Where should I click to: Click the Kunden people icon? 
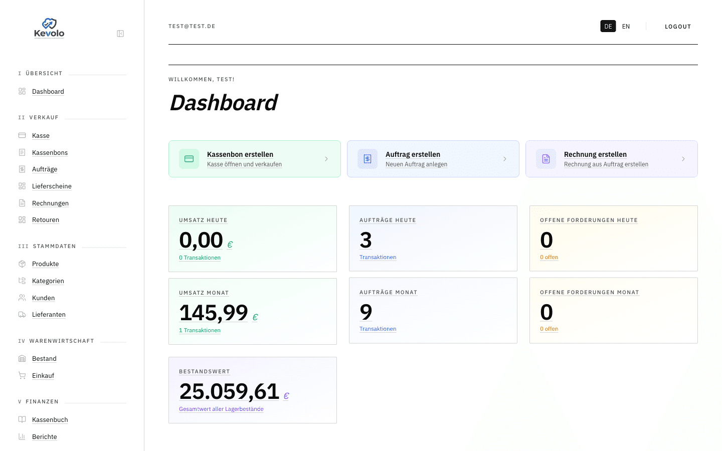[22, 298]
